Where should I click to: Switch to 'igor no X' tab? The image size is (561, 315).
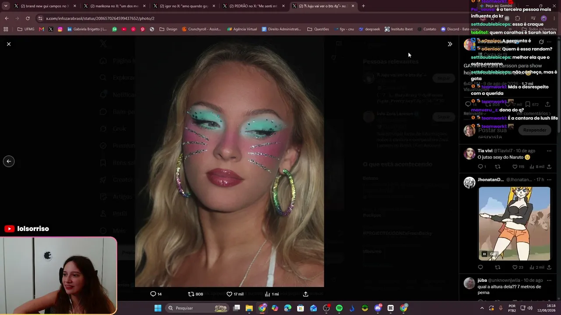point(184,6)
